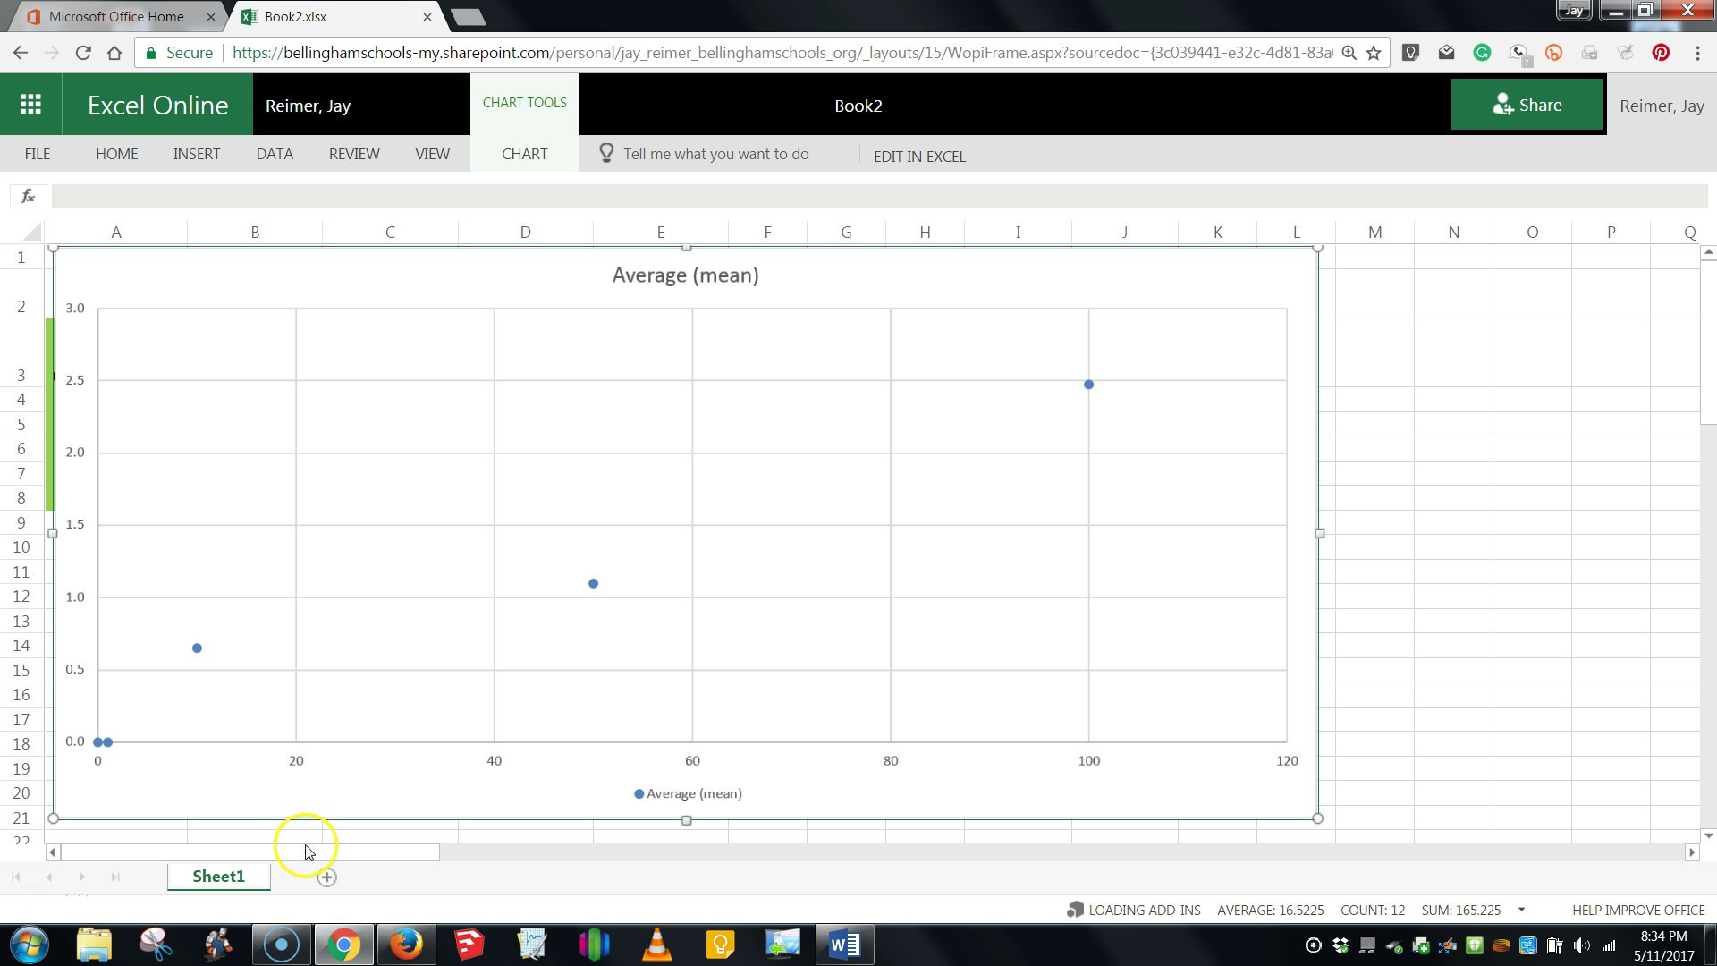This screenshot has height=966, width=1717.
Task: Add a new sheet with the plus icon
Action: click(x=326, y=877)
